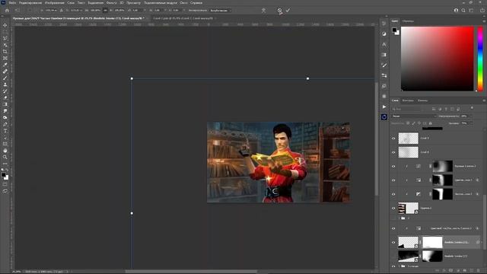The width and height of the screenshot is (487, 274).
Task: Select the Lasso tool
Action: (x=5, y=38)
